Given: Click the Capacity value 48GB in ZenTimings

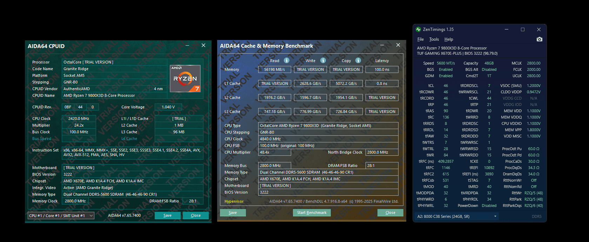Looking at the screenshot, I should pyautogui.click(x=489, y=63).
